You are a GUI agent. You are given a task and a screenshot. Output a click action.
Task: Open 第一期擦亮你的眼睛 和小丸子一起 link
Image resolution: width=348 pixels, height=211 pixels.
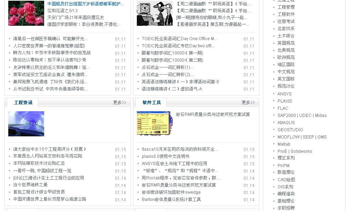click(212, 18)
